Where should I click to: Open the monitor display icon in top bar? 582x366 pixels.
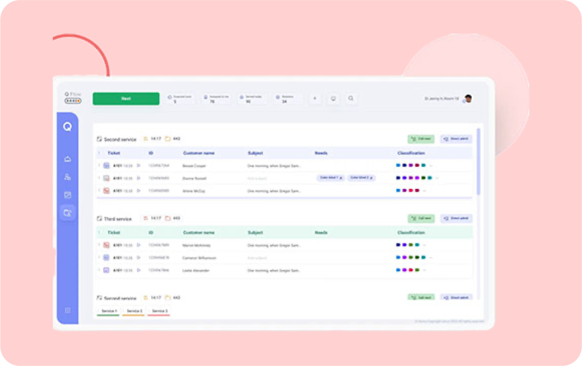(333, 99)
